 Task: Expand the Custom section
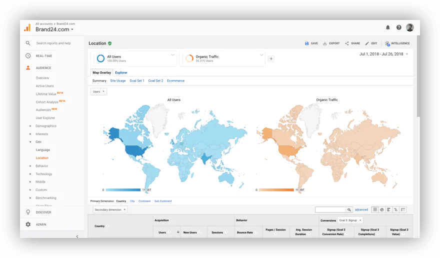30,190
